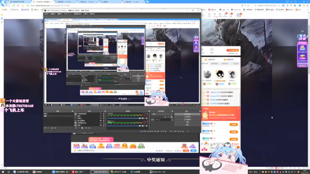
Task: Collapse the right-side activity widget
Action: coord(302,31)
